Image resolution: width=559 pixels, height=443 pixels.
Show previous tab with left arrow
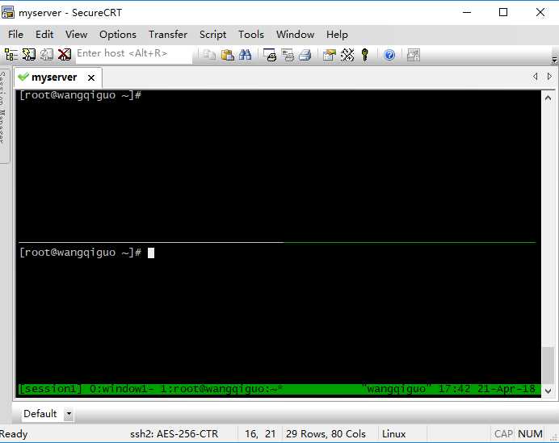click(535, 76)
